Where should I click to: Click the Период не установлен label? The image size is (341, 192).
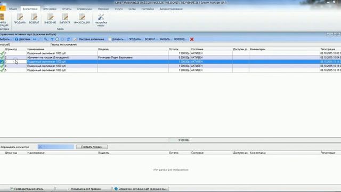click(63, 45)
